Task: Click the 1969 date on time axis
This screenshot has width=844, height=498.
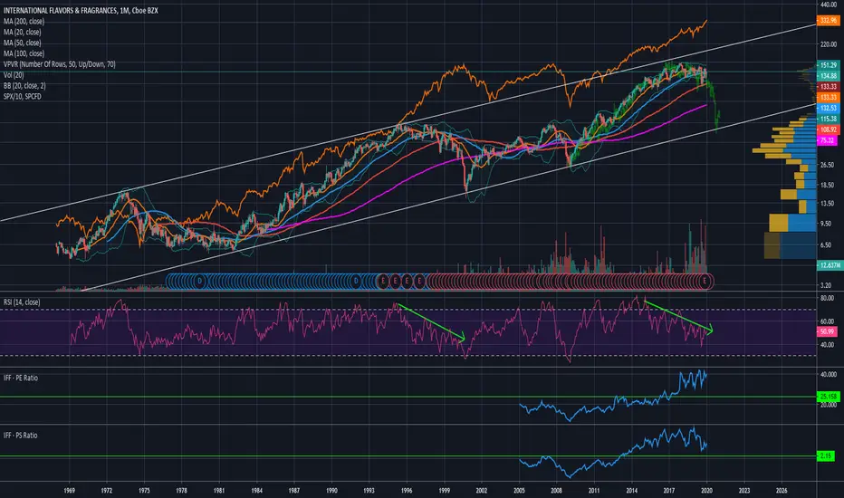Action: [x=70, y=491]
